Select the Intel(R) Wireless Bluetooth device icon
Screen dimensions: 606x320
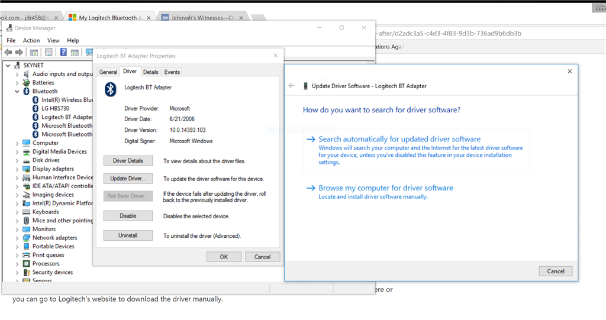click(x=35, y=100)
